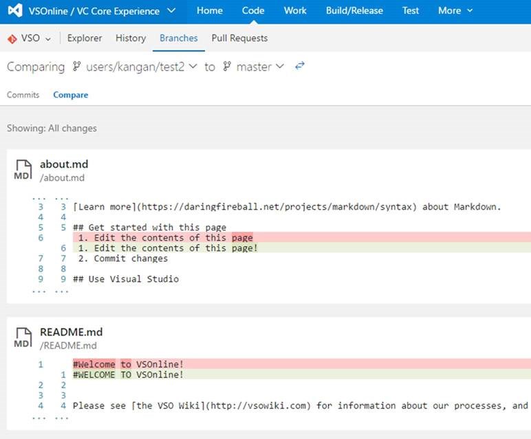The width and height of the screenshot is (531, 439).
Task: Open the More menu chevron
Action: click(x=470, y=10)
